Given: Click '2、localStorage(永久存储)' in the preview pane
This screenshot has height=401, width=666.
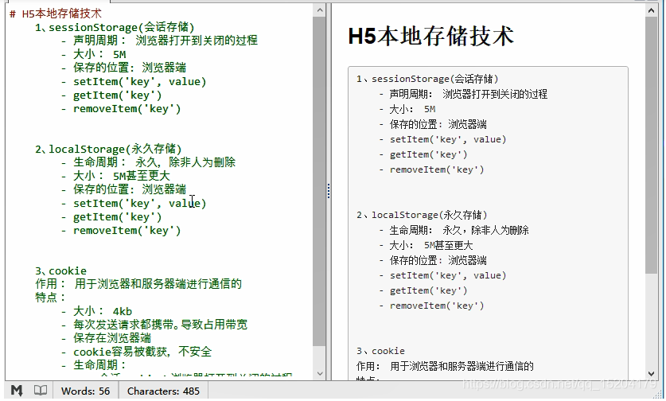Looking at the screenshot, I should pyautogui.click(x=422, y=216).
